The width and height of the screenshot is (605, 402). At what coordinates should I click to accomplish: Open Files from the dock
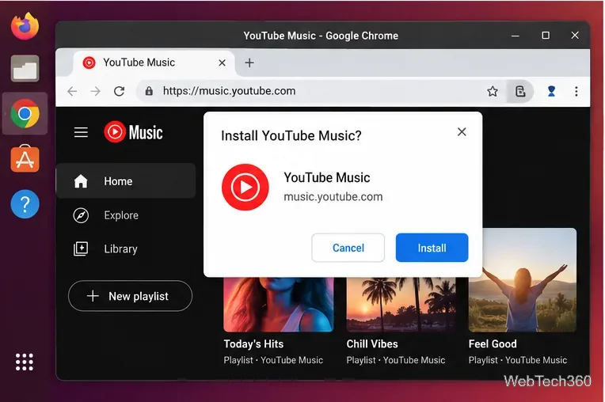[x=25, y=69]
